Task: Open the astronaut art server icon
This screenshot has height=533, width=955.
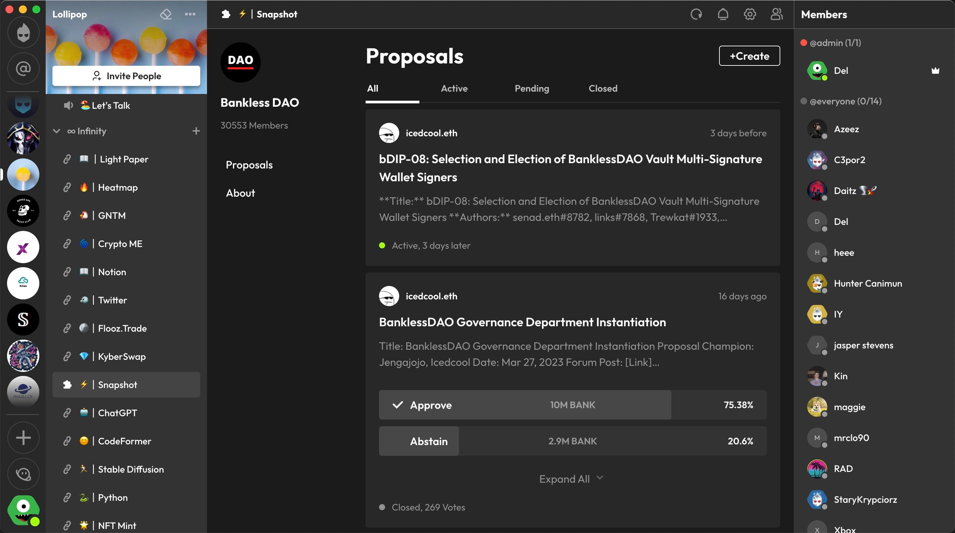Action: point(24,355)
